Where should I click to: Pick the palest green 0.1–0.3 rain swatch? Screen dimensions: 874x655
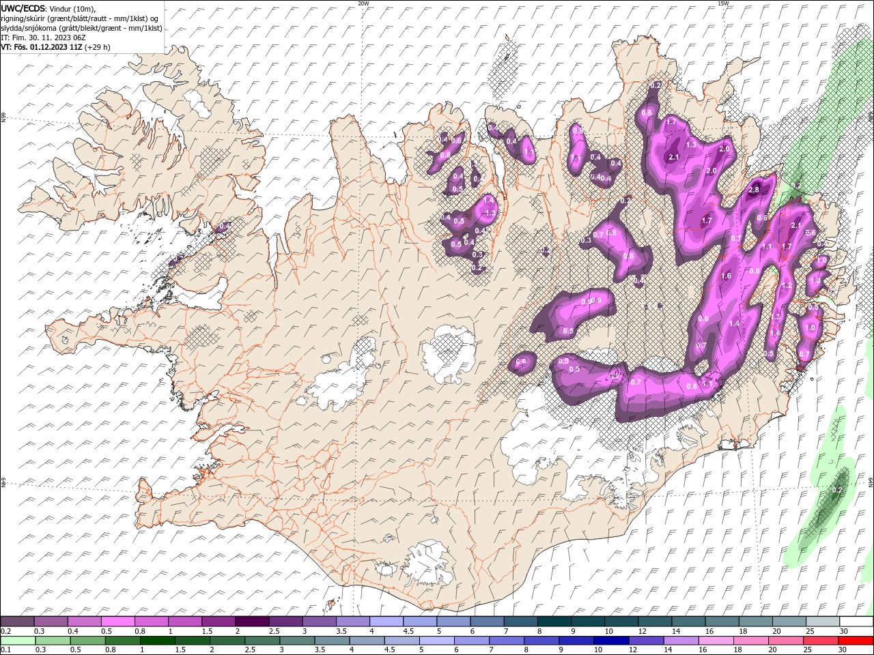tap(18, 641)
